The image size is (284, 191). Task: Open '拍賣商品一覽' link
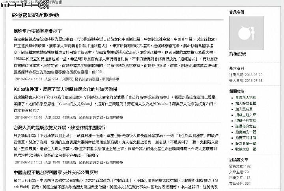(x=246, y=132)
